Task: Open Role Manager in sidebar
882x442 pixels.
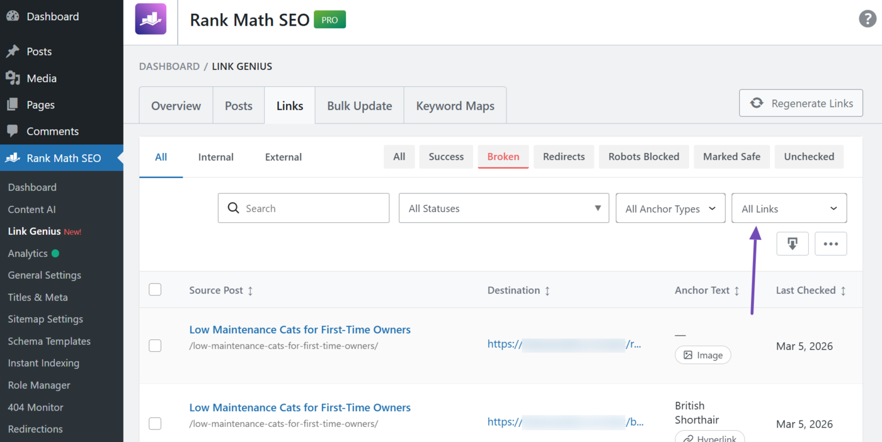Action: pyautogui.click(x=39, y=385)
